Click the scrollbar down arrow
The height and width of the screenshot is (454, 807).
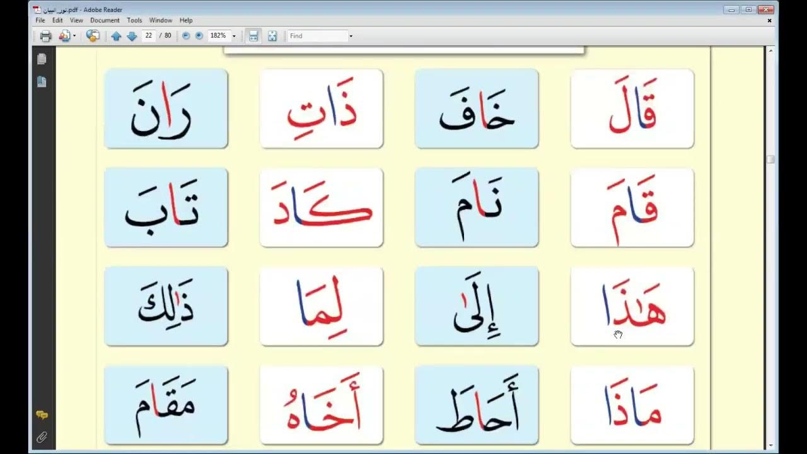(x=770, y=445)
